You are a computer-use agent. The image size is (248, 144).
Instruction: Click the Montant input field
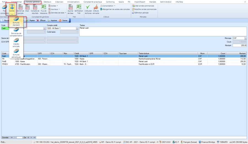click(239, 46)
